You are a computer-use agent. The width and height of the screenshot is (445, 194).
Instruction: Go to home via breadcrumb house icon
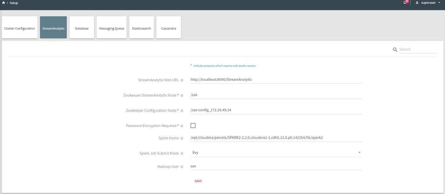pos(3,3)
